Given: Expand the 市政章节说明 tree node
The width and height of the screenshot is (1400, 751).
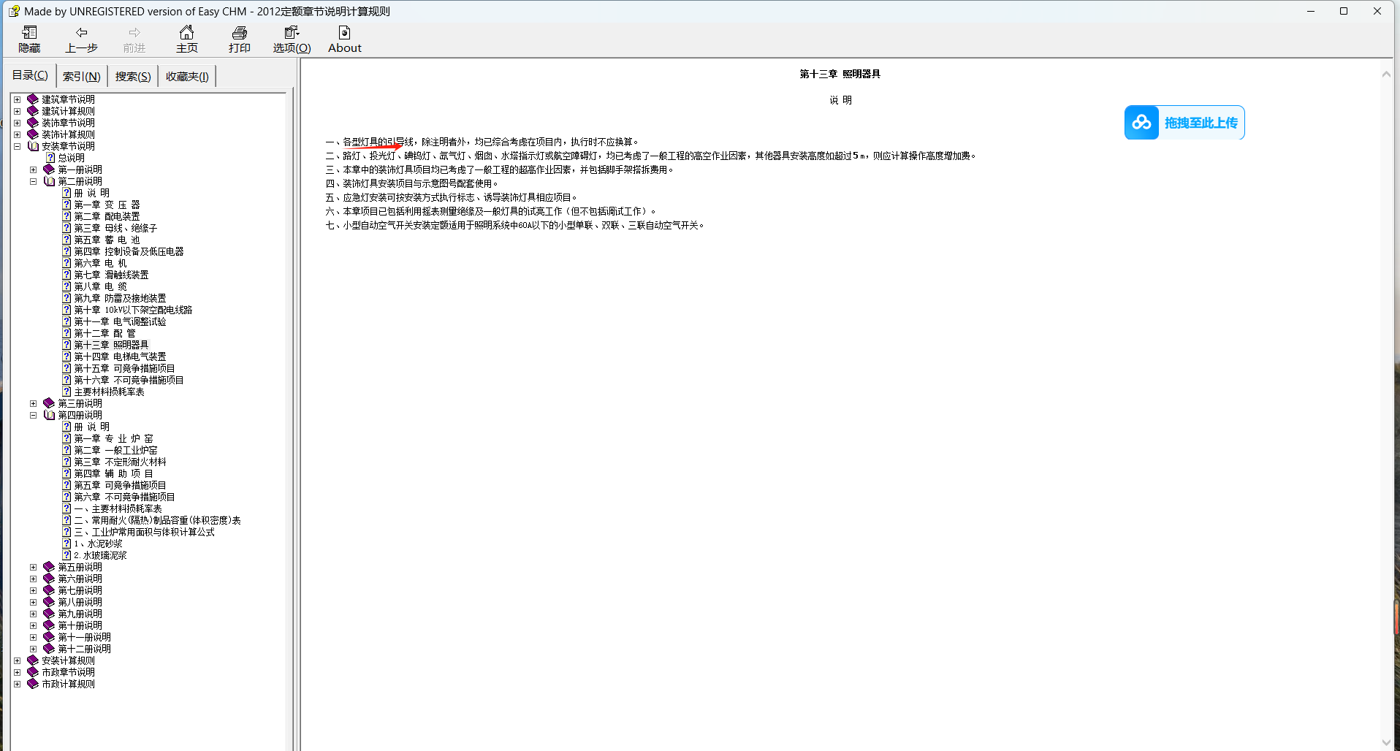Looking at the screenshot, I should point(17,672).
